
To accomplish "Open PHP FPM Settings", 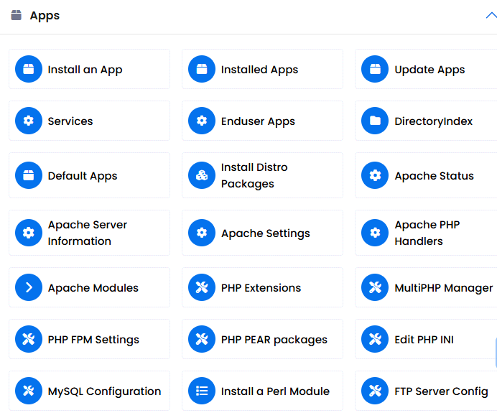I will click(93, 340).
